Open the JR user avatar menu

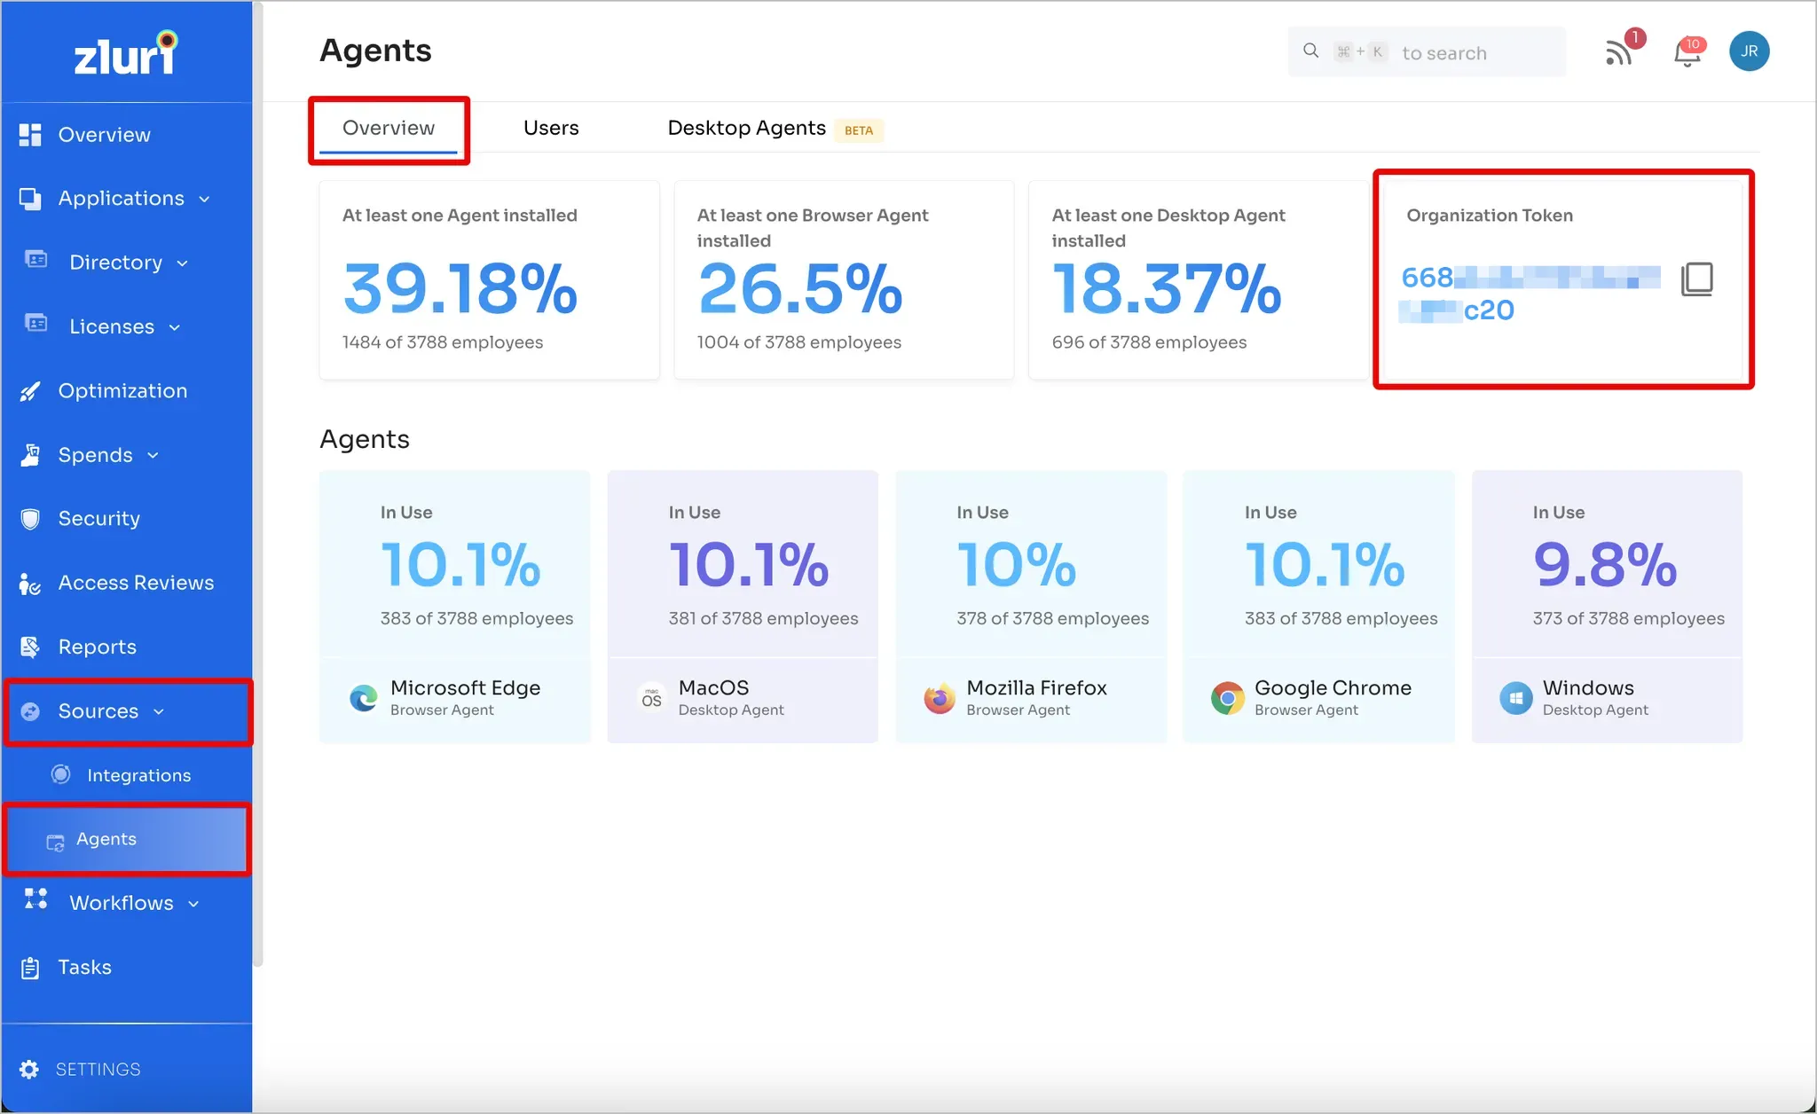[x=1749, y=51]
